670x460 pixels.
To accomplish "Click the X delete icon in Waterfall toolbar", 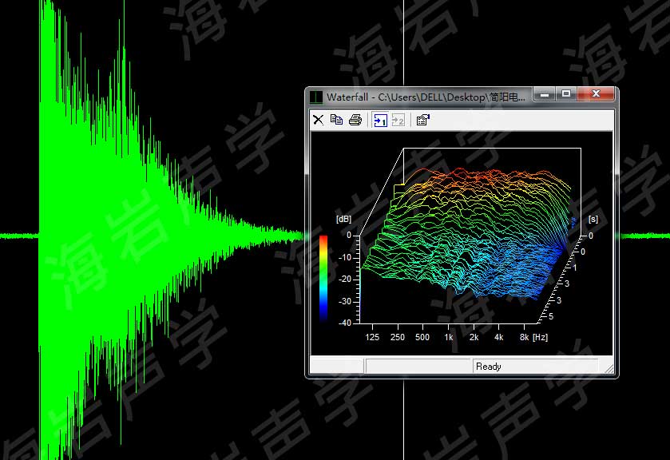I will 318,120.
